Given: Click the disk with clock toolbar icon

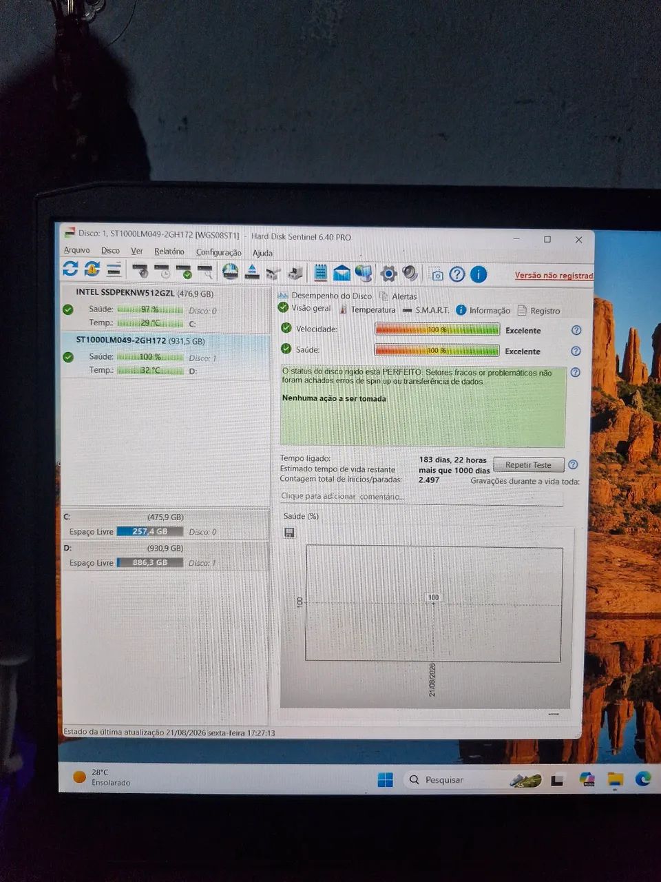Looking at the screenshot, I should point(162,271).
